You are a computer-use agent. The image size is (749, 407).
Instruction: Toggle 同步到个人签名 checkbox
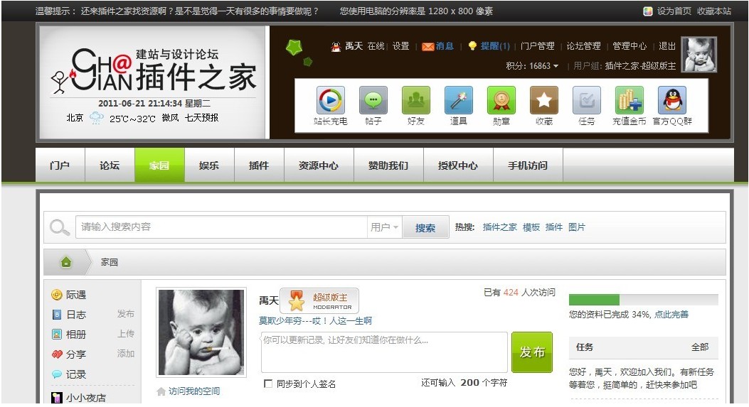click(268, 384)
